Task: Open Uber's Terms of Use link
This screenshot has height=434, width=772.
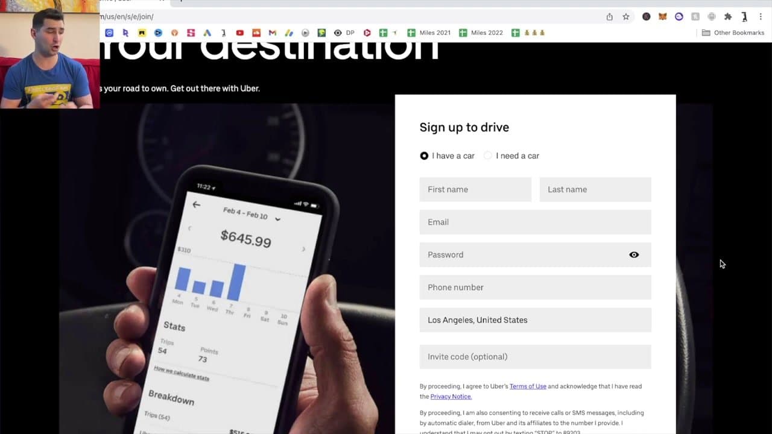Action: click(x=528, y=386)
